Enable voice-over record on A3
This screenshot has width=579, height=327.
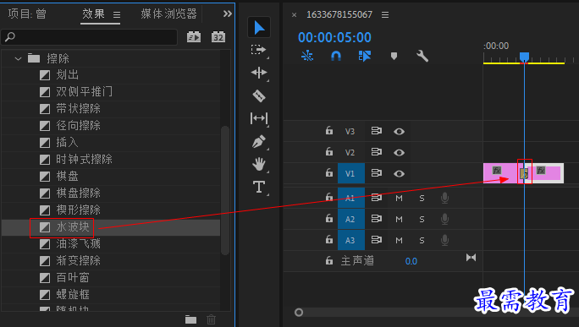click(x=444, y=240)
